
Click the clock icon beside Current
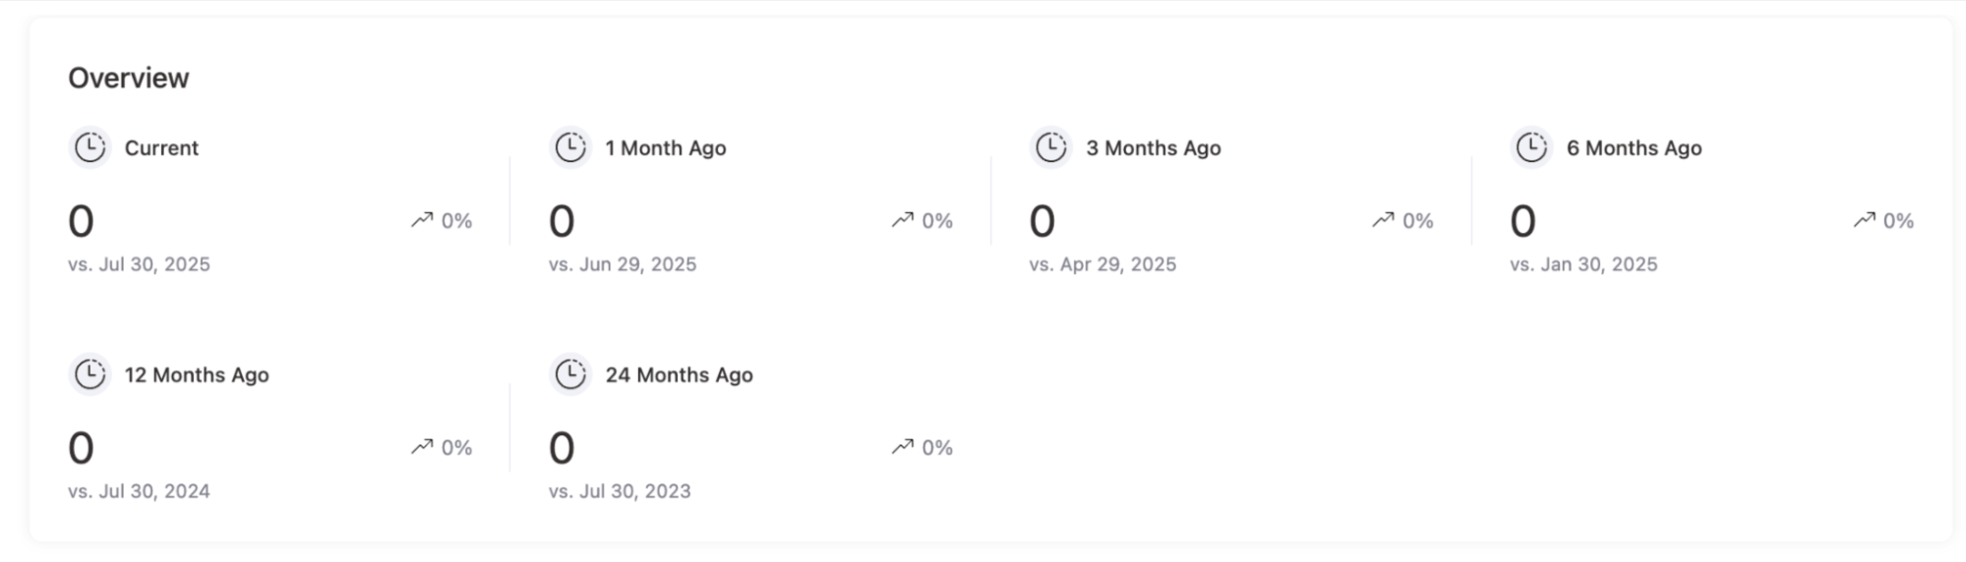coord(89,148)
